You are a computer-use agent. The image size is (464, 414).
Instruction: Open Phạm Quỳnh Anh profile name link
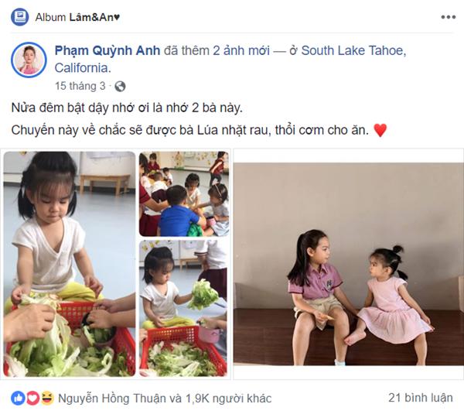coord(107,50)
